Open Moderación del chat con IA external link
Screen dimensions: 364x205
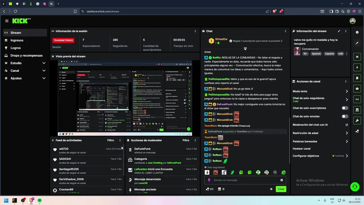point(347,125)
